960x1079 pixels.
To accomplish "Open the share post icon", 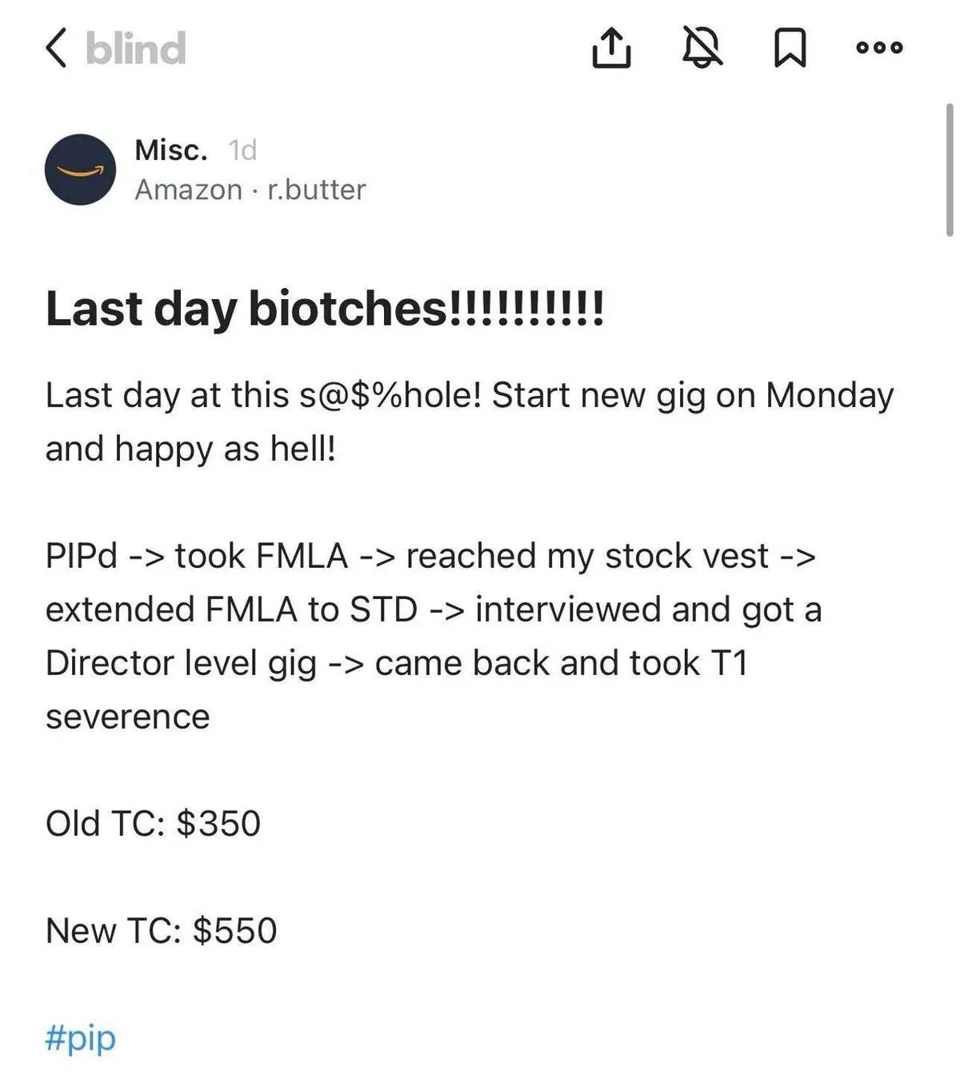I will point(611,48).
